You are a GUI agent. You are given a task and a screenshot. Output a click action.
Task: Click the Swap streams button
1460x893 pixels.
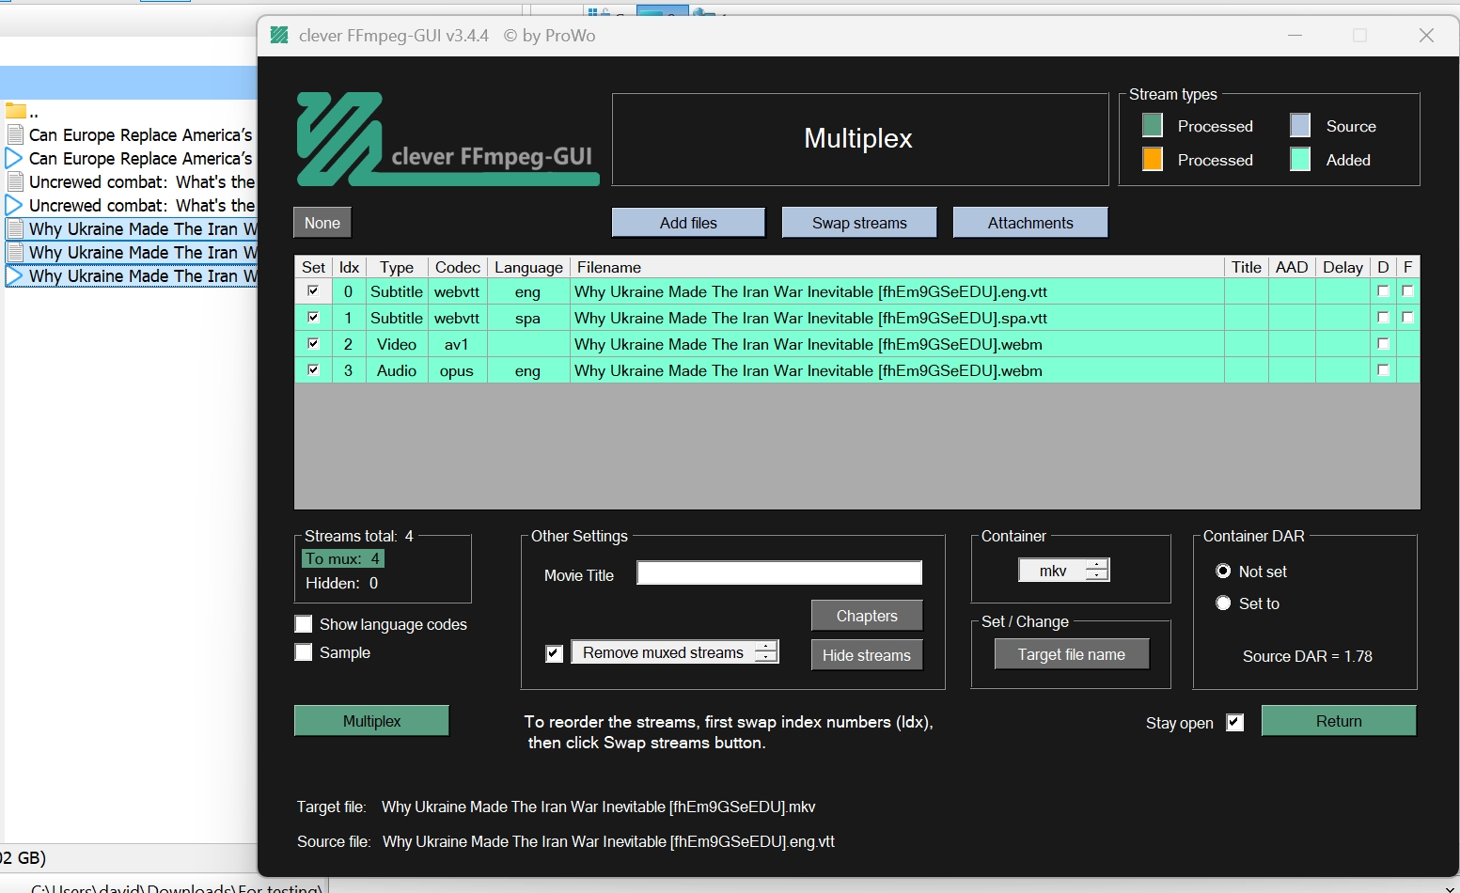pos(859,223)
